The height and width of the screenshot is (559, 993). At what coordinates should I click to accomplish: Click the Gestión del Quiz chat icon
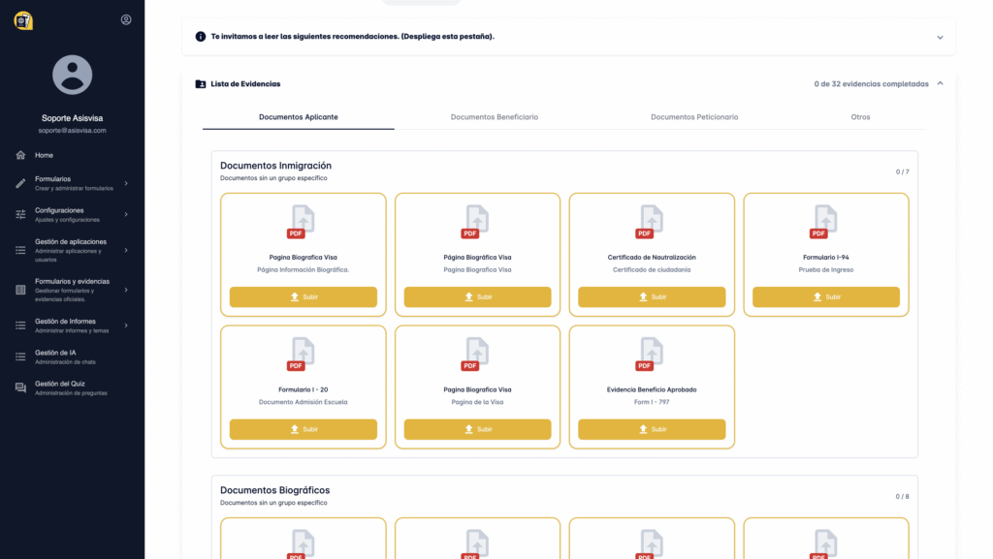20,388
